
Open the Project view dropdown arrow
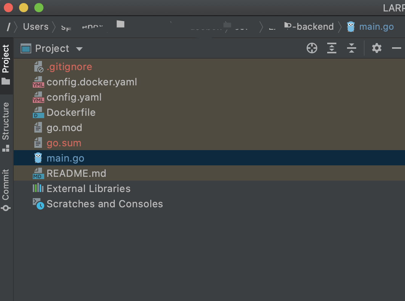click(x=79, y=49)
